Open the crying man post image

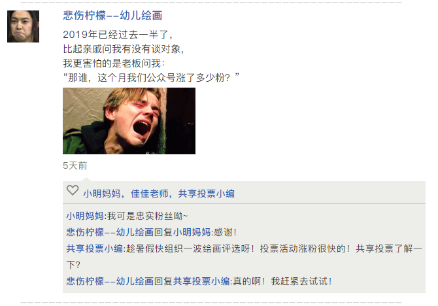[x=129, y=121]
